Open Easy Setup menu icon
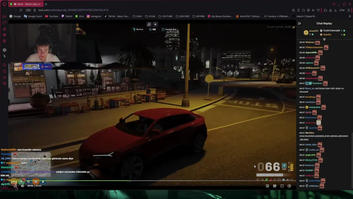 pos(349,10)
